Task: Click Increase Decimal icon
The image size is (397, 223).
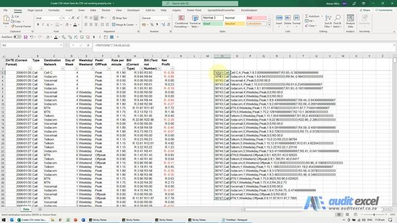Action: (163, 25)
